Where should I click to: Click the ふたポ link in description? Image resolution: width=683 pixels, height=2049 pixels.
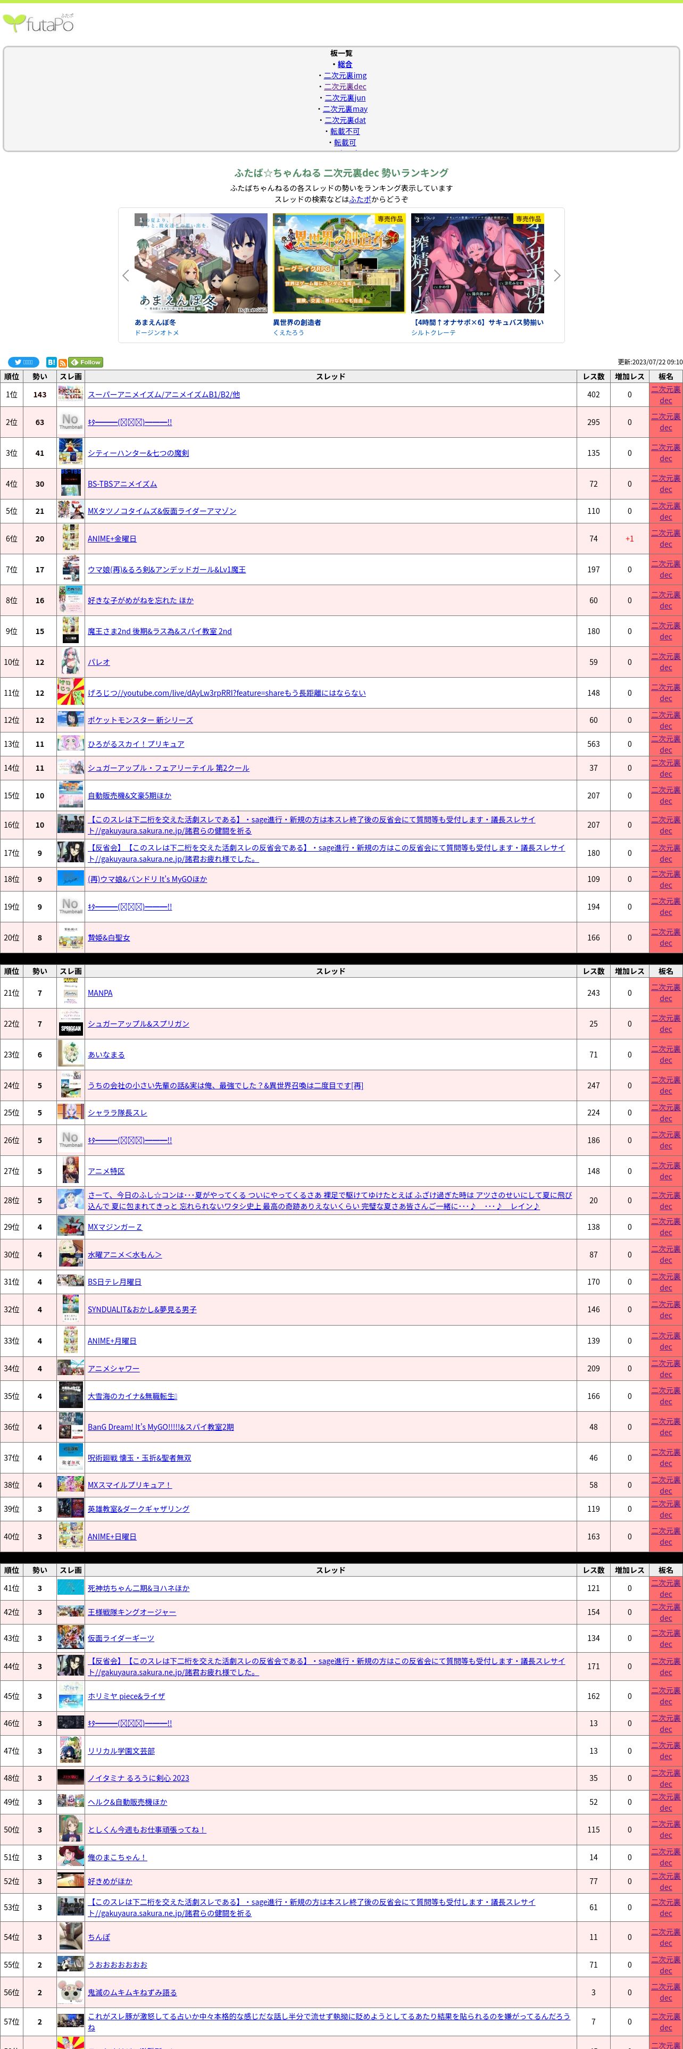[x=360, y=199]
